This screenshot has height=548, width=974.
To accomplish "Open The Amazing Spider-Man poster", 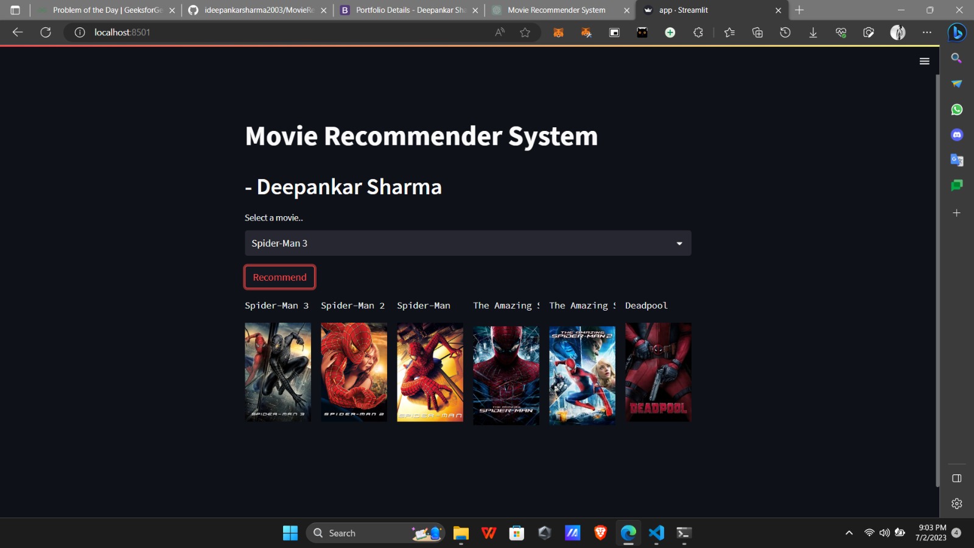I will click(x=506, y=375).
